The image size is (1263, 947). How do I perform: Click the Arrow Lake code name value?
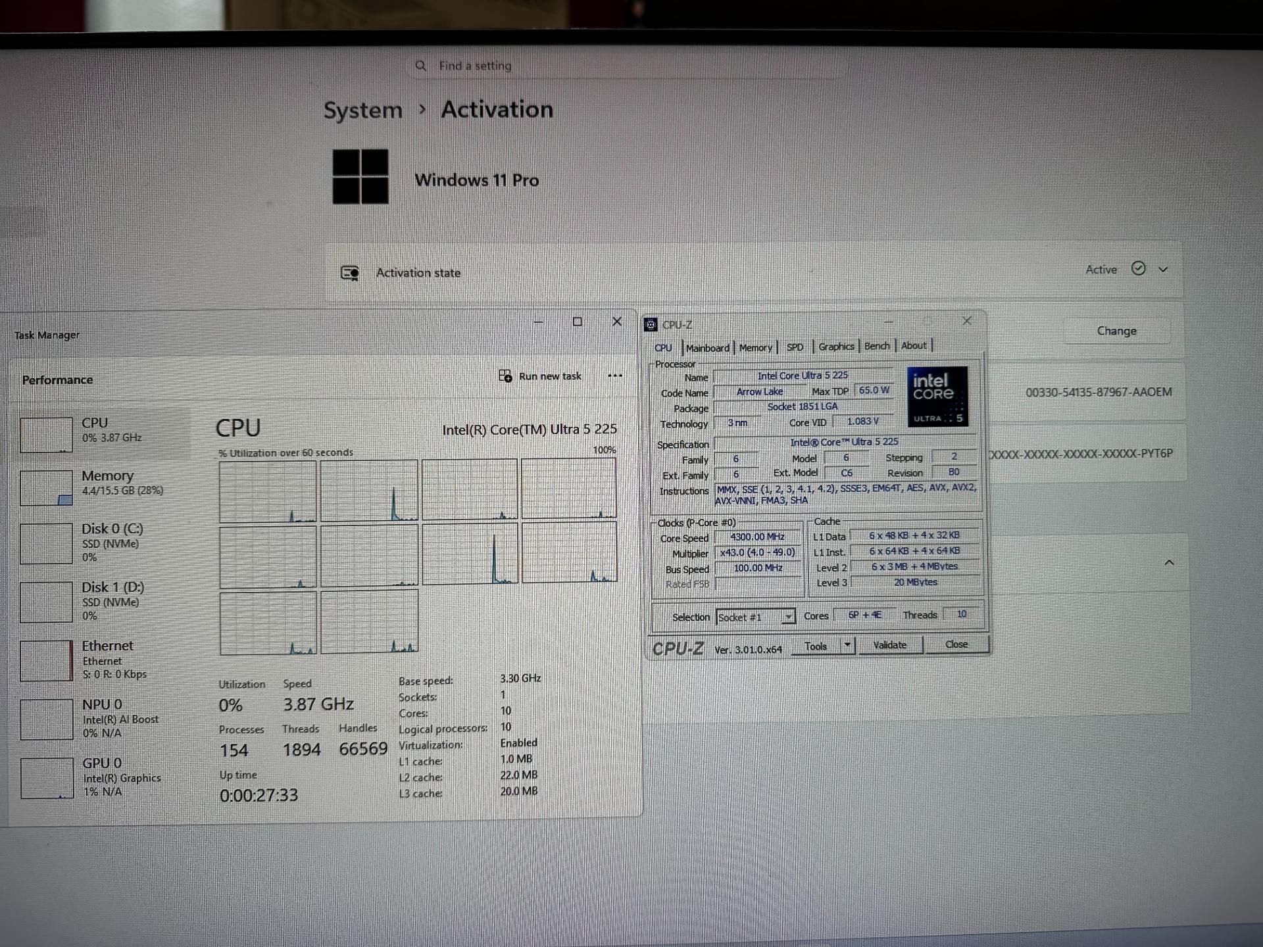760,391
